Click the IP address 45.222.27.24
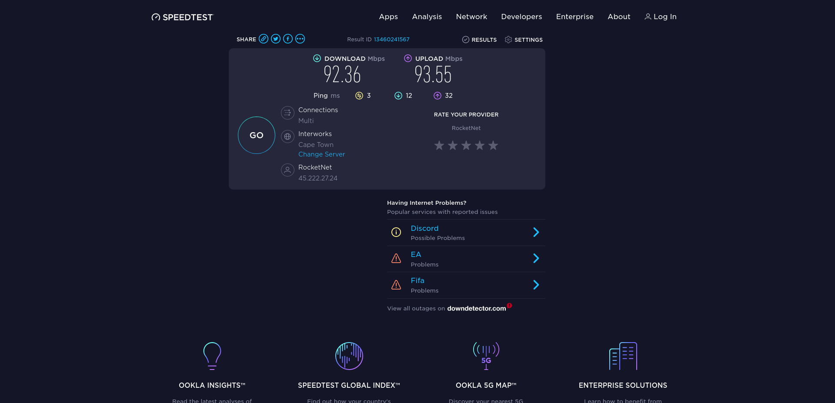 click(x=318, y=178)
